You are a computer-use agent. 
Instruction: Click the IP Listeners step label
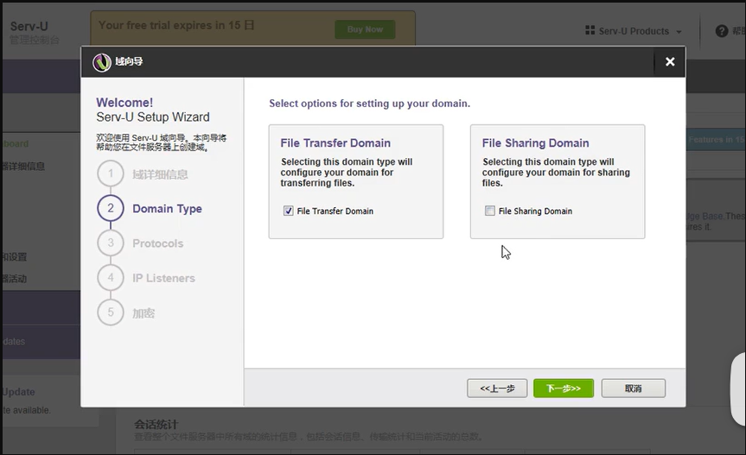pos(163,278)
